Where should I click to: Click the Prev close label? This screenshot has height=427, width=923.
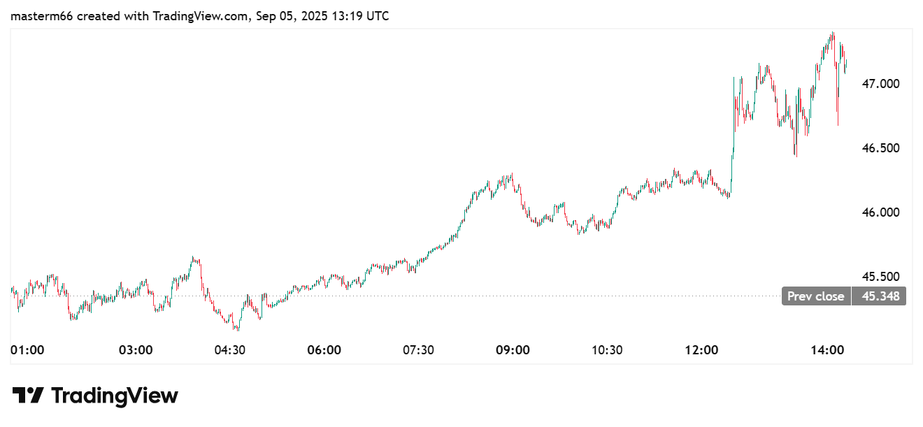coord(815,296)
